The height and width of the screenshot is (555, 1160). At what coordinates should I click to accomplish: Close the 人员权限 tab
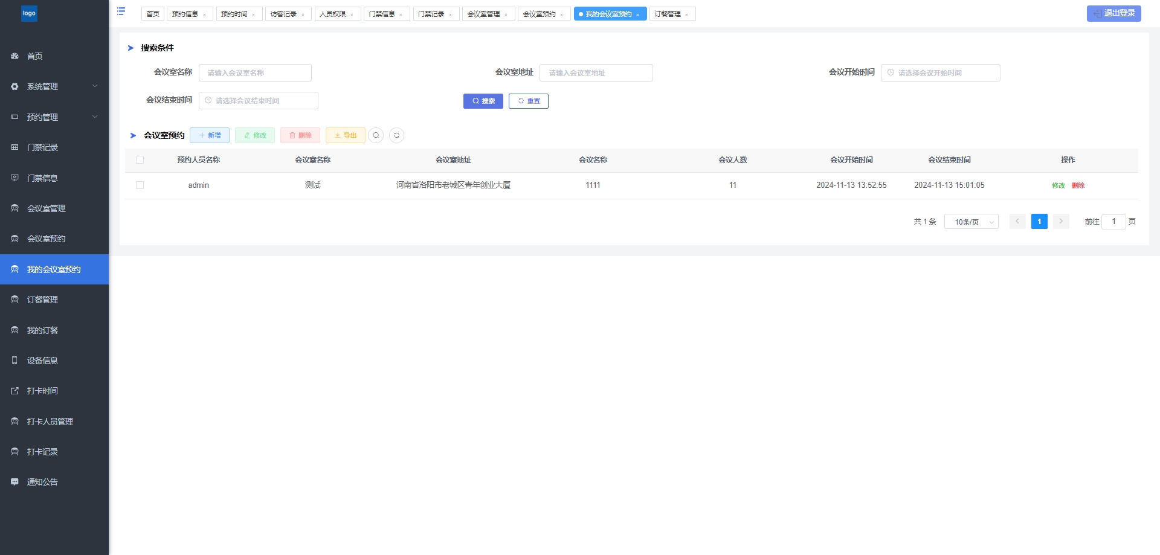point(352,14)
